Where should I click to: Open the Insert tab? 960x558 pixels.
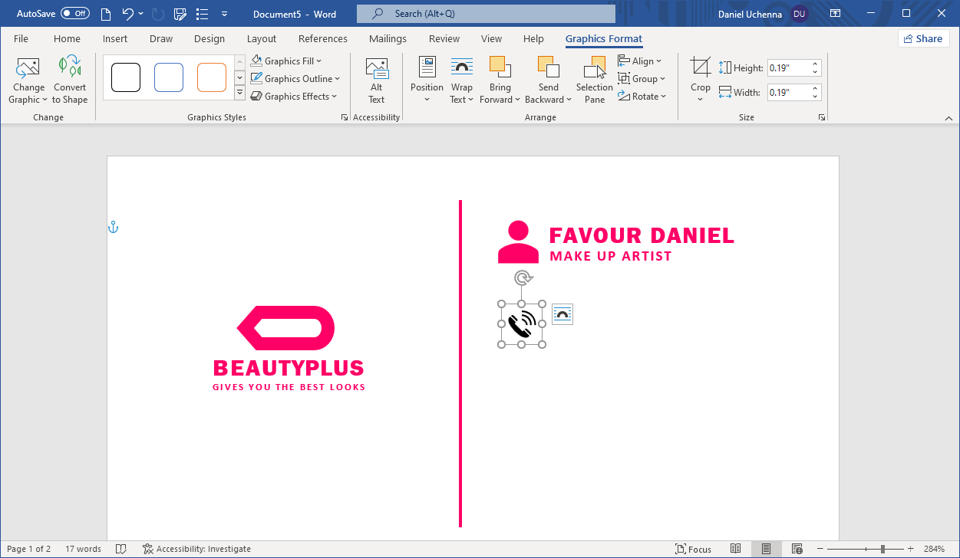115,39
